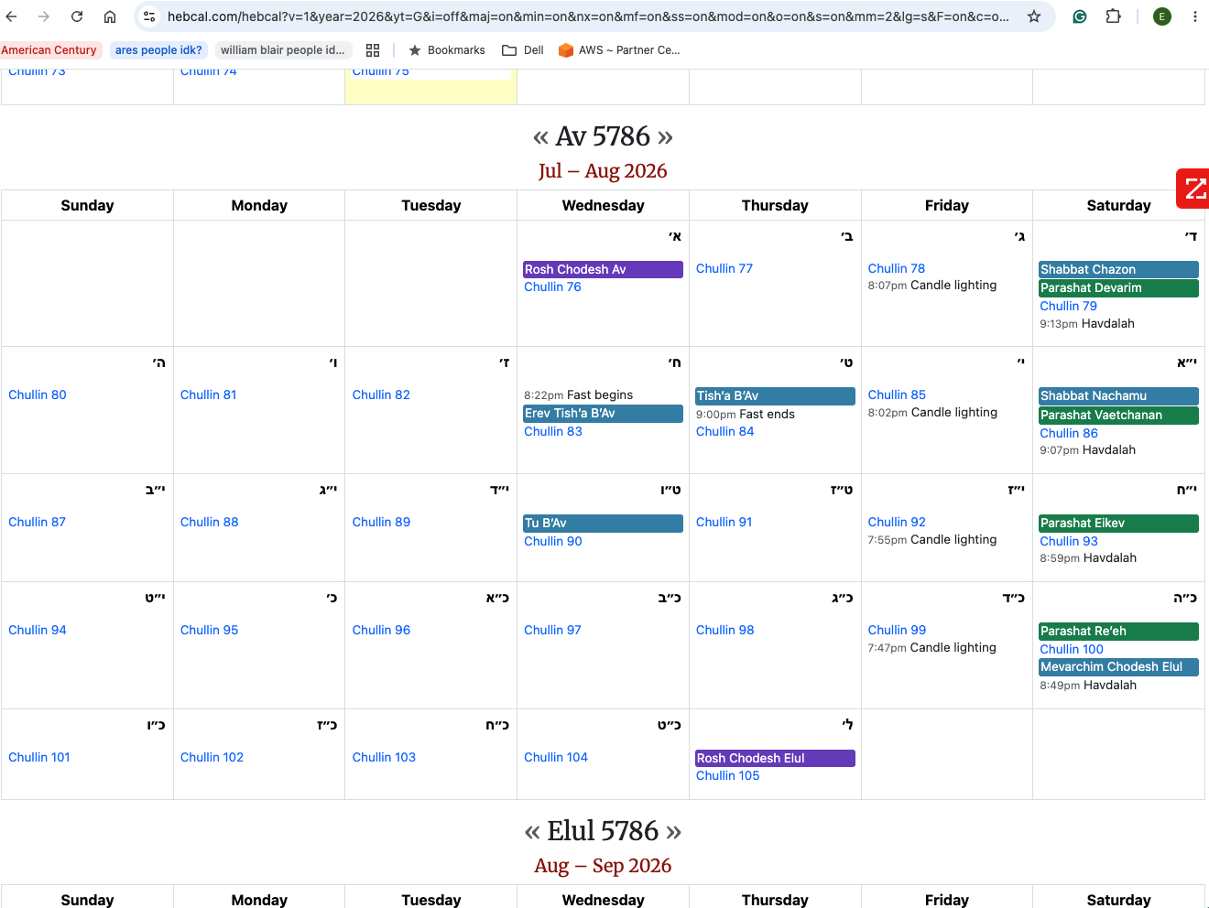Click the green profile avatar

(1162, 16)
